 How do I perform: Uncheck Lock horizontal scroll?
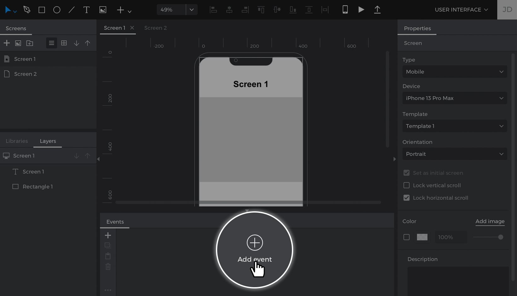click(407, 198)
